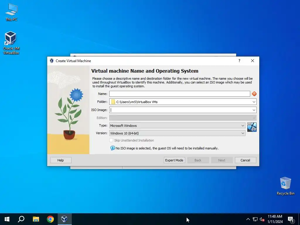Launch Google Chrome from taskbar
The image size is (300, 225).
click(50, 219)
